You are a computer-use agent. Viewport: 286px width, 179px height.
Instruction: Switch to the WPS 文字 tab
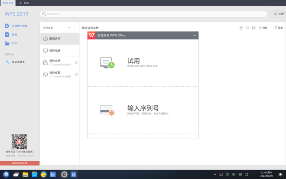coord(8,3)
